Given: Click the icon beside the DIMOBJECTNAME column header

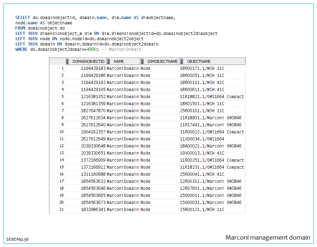Looking at the screenshot, I should 142,61.
